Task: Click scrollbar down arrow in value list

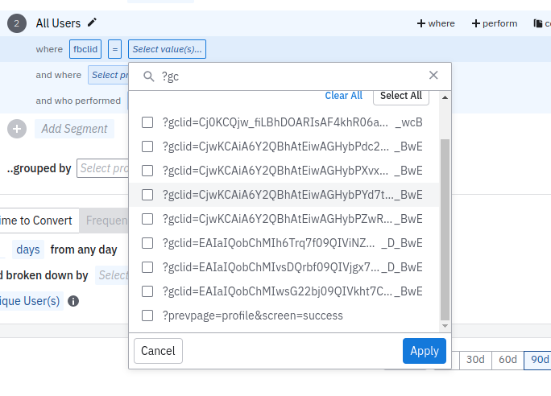Action: click(x=445, y=326)
